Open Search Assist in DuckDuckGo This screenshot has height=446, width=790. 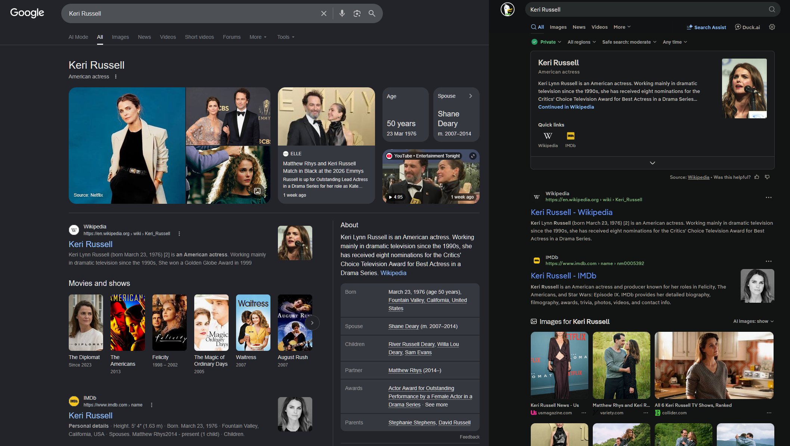(706, 27)
